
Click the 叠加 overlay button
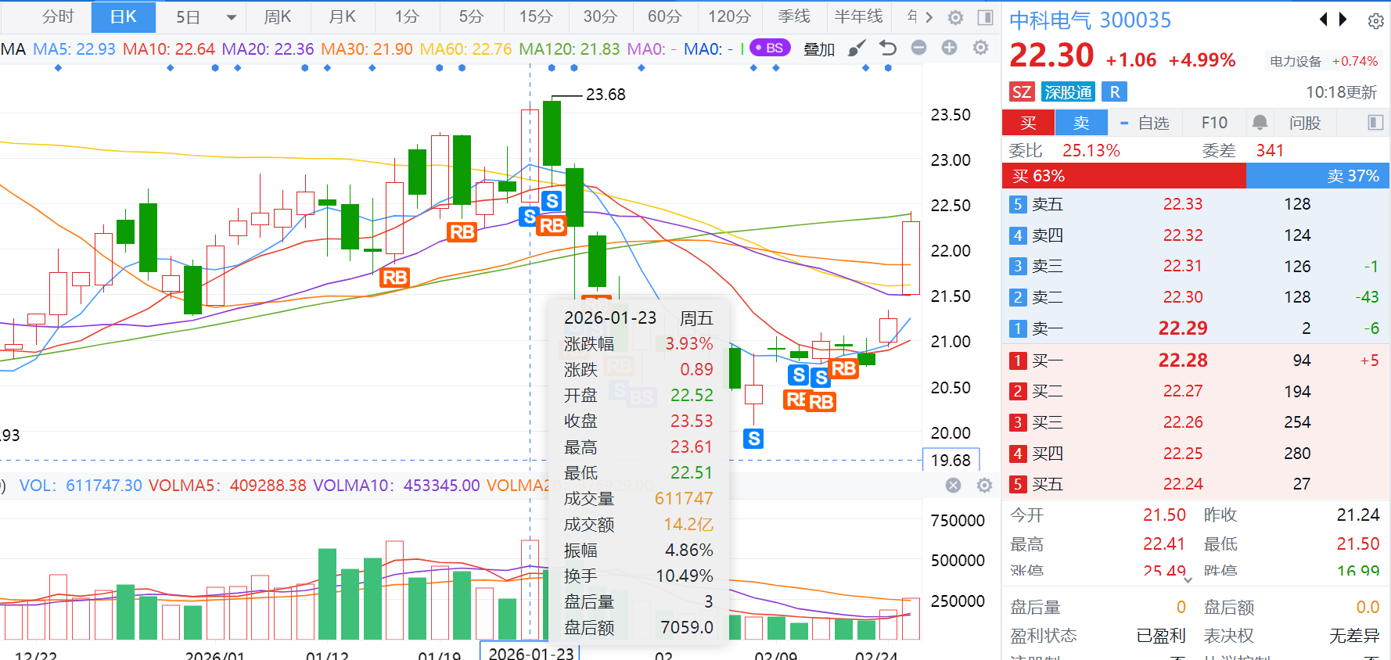click(x=819, y=48)
